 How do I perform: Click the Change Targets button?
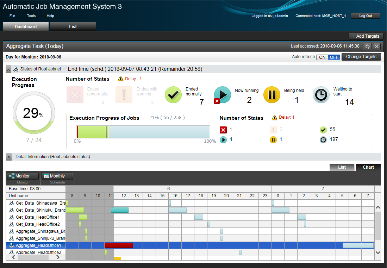click(361, 57)
